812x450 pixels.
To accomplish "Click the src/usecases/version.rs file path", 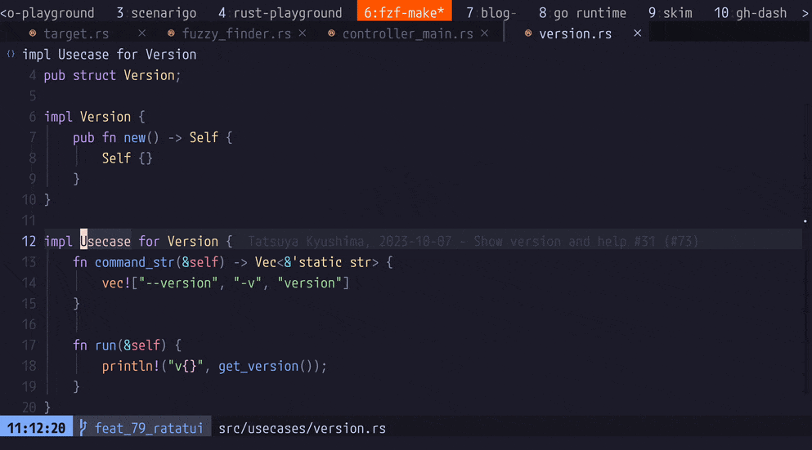I will point(302,428).
